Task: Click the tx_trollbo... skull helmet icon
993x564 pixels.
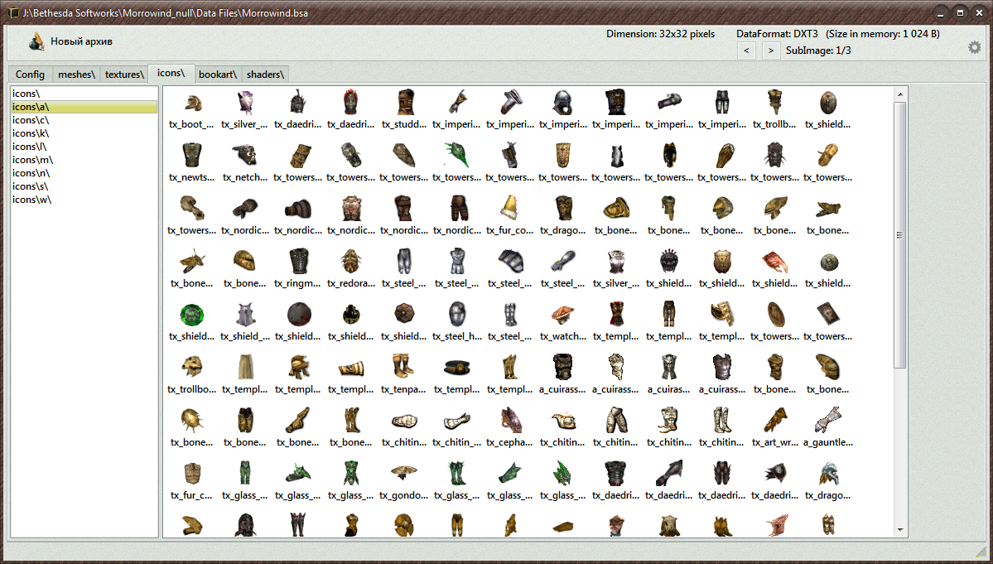Action: (192, 368)
